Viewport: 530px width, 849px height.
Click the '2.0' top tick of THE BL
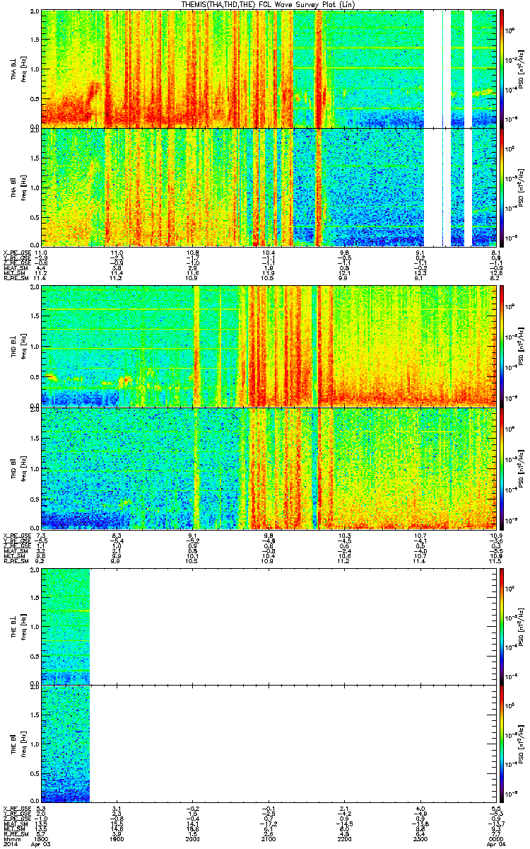34,572
